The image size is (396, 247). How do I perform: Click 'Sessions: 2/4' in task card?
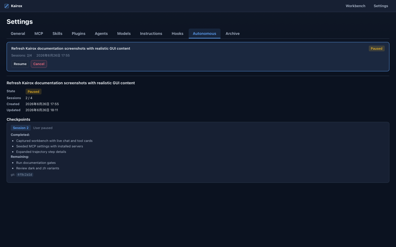pyautogui.click(x=21, y=55)
